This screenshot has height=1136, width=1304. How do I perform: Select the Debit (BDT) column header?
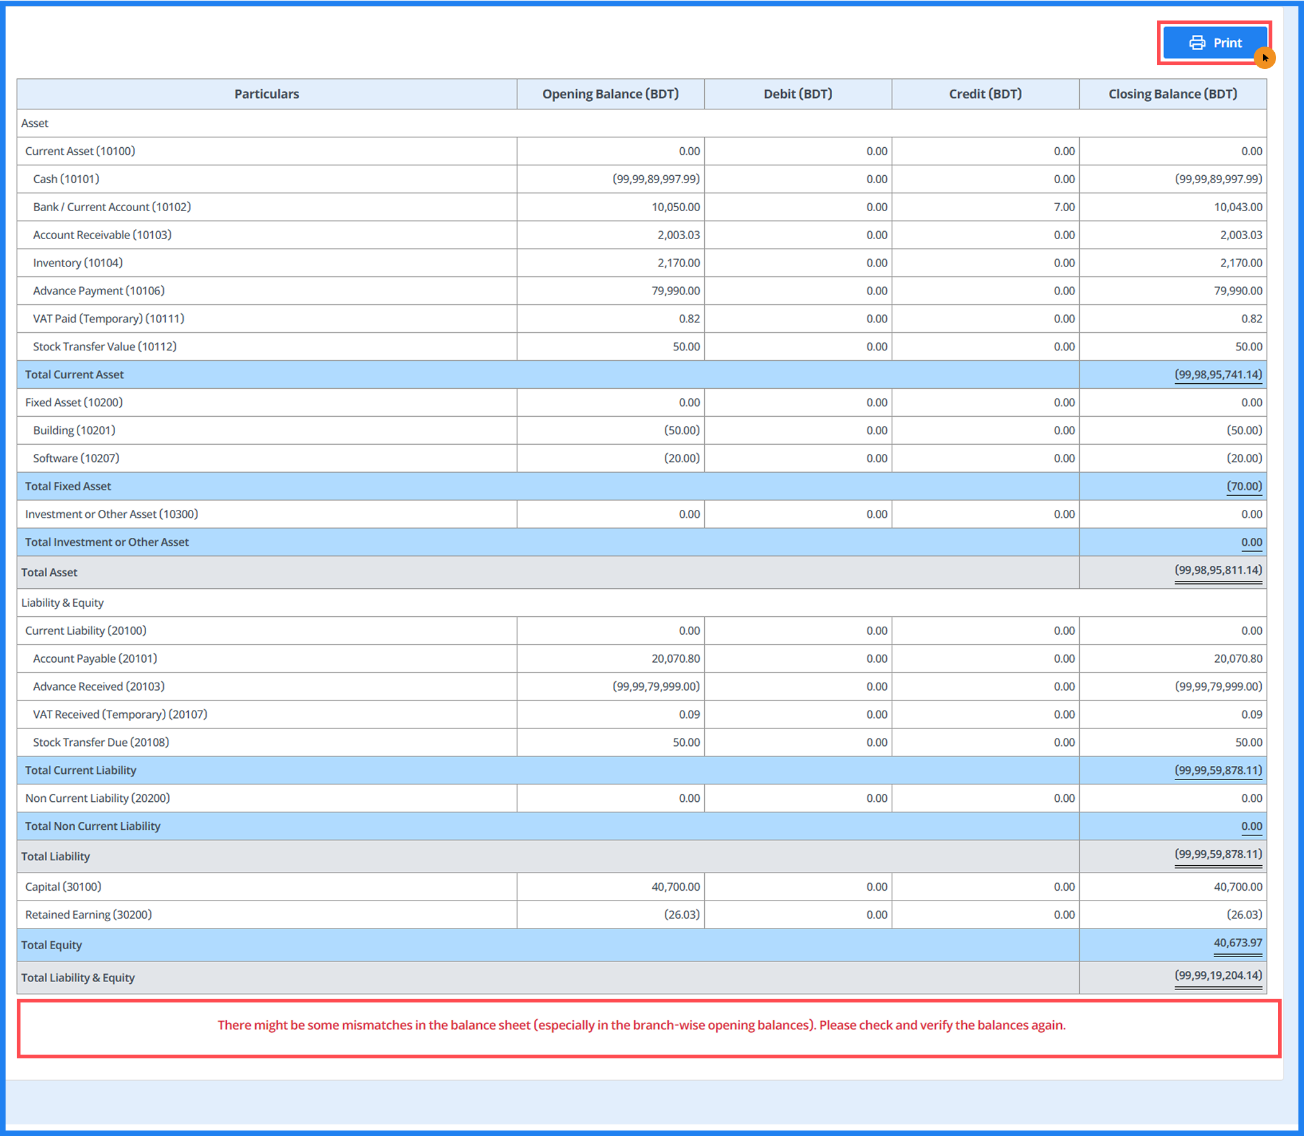point(798,94)
